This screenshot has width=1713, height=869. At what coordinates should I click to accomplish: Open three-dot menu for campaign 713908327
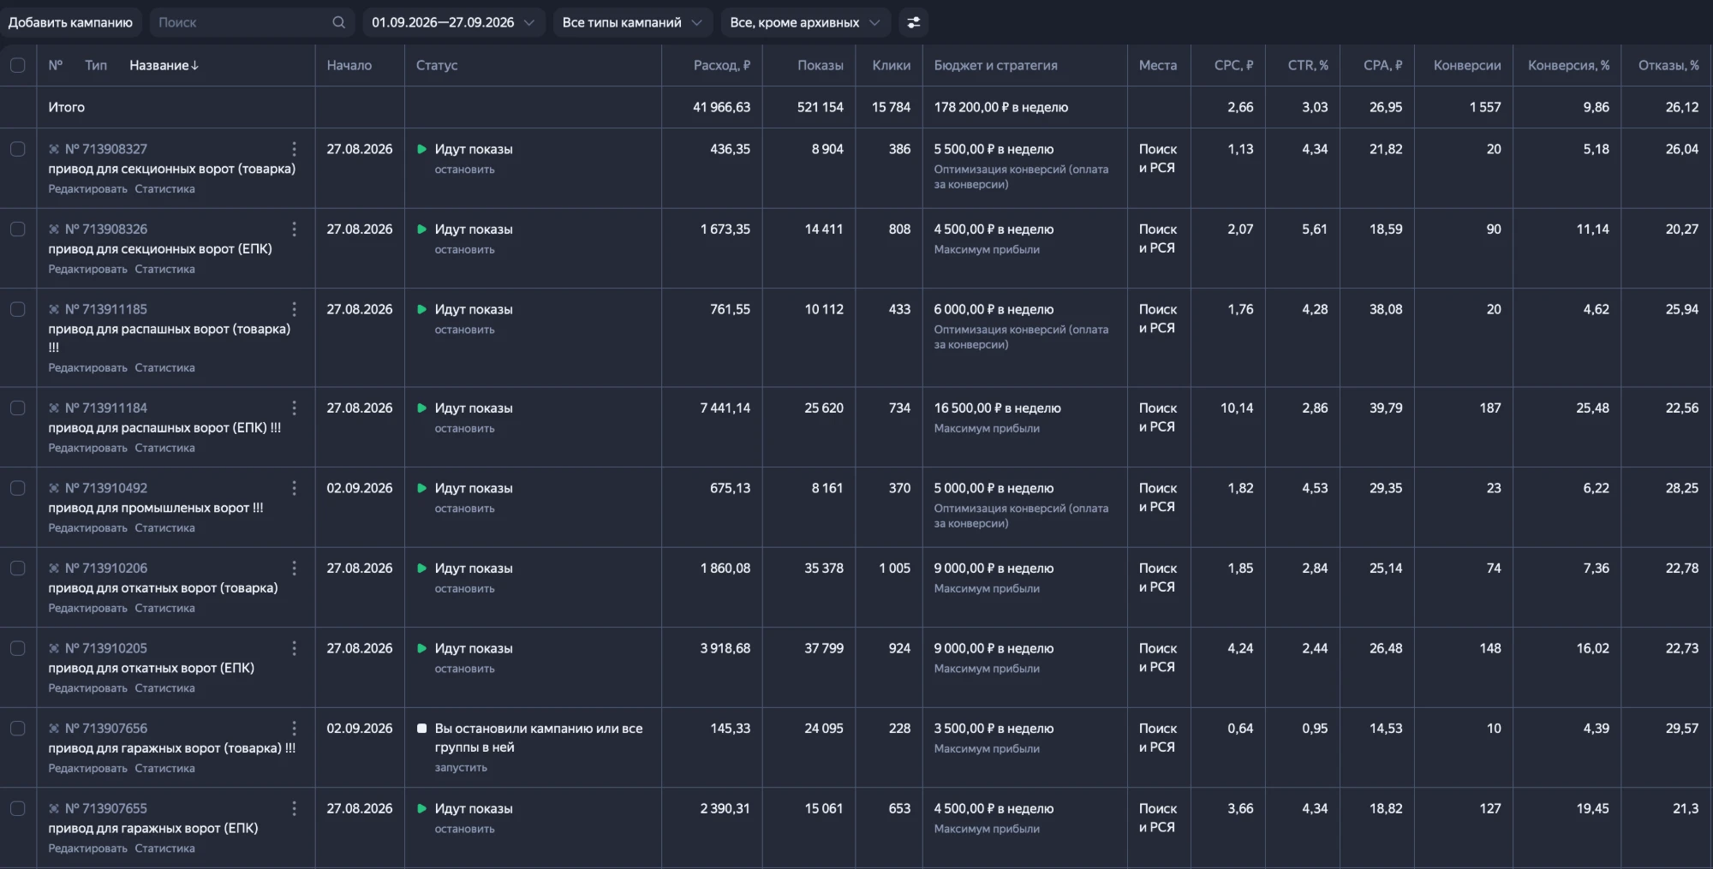(294, 149)
